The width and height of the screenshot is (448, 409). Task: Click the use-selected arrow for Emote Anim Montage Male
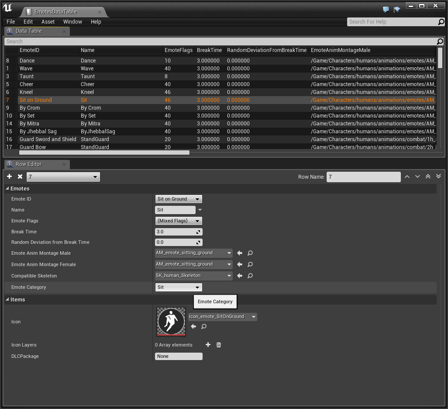coord(239,253)
